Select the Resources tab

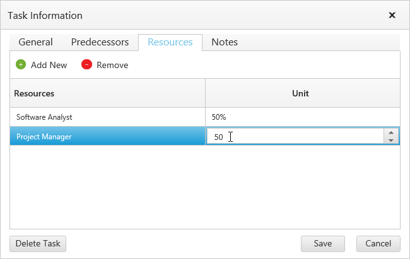[170, 42]
